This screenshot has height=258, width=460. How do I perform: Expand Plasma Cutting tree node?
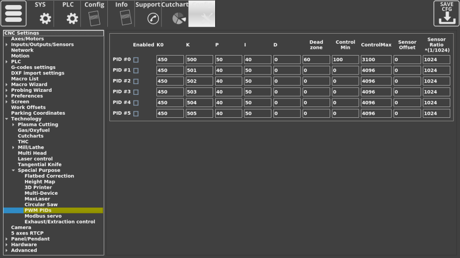(x=13, y=124)
